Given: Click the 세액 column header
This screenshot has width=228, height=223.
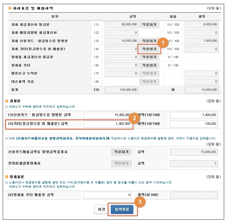Looking at the screenshot, I should tap(202, 17).
